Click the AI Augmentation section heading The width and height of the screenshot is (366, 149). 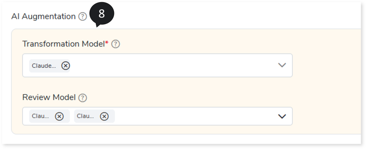[x=43, y=16]
